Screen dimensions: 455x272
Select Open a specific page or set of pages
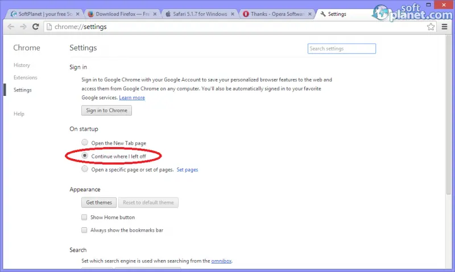click(x=84, y=169)
